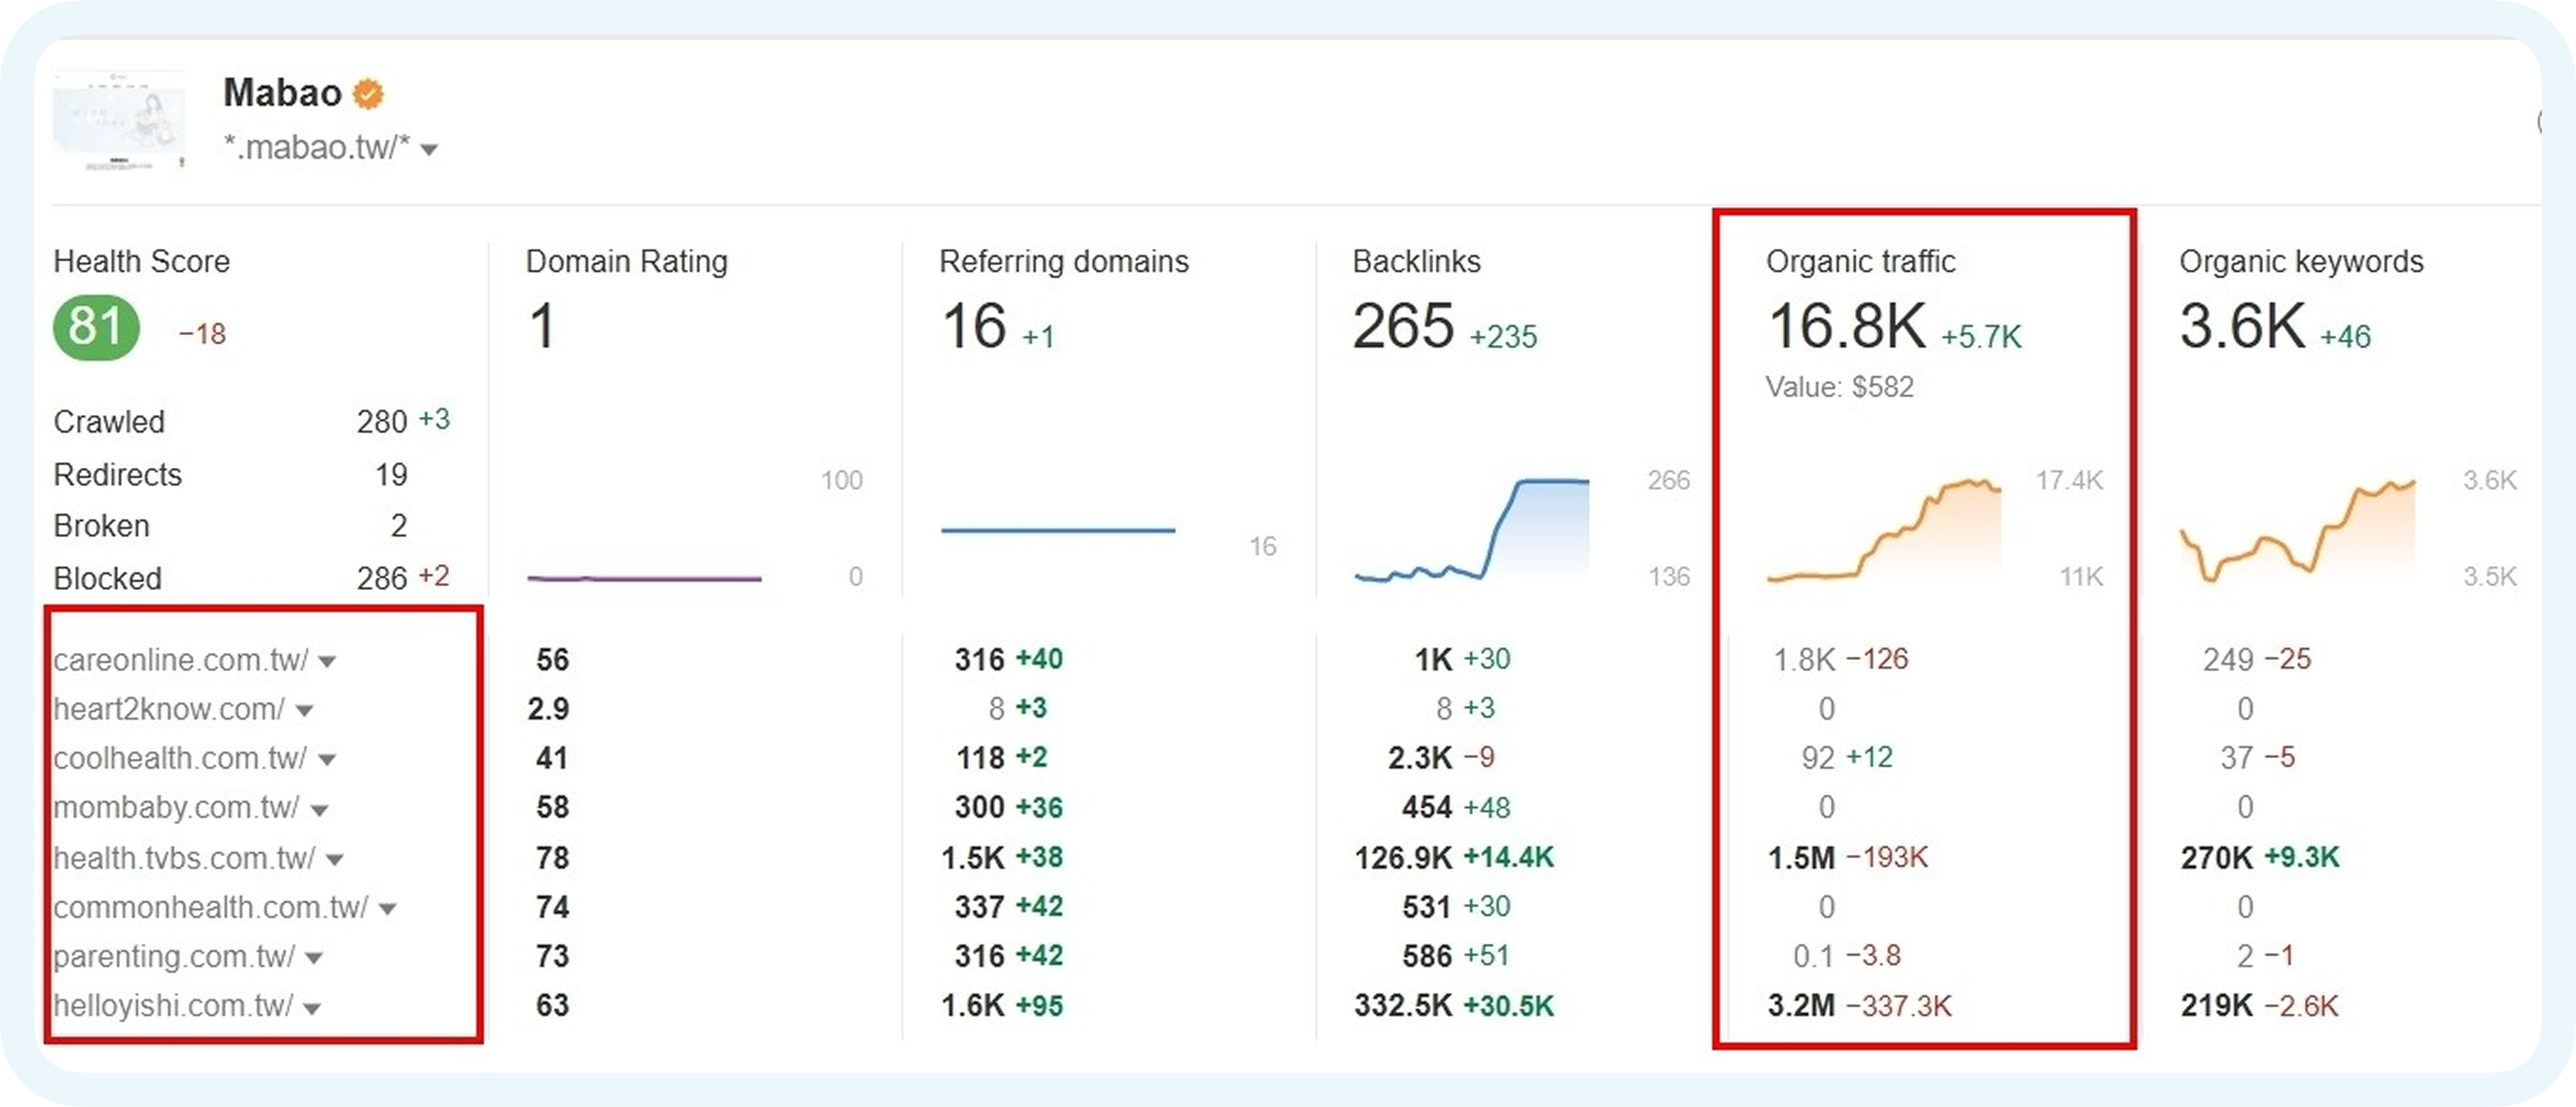Viewport: 2576px width, 1107px height.
Task: Click the Organic traffic orange area chart
Action: tap(1884, 530)
